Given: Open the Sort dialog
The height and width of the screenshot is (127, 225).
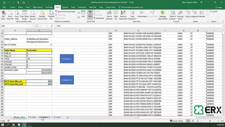Looking at the screenshot, I should click(83, 14).
